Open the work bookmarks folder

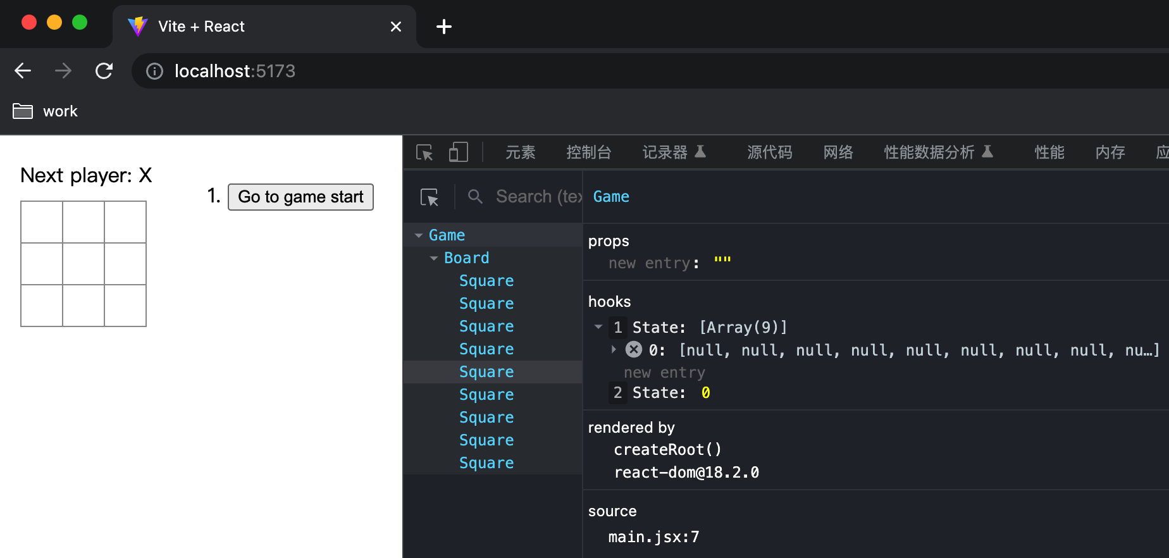[46, 111]
